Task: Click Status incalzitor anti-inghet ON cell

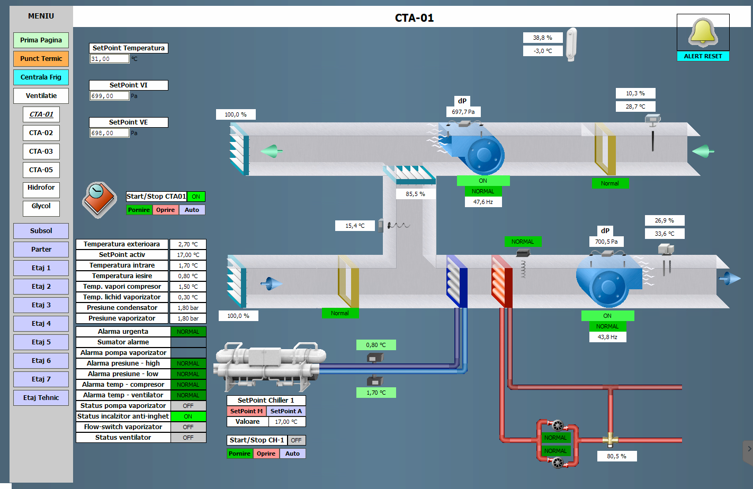Action: pos(188,416)
